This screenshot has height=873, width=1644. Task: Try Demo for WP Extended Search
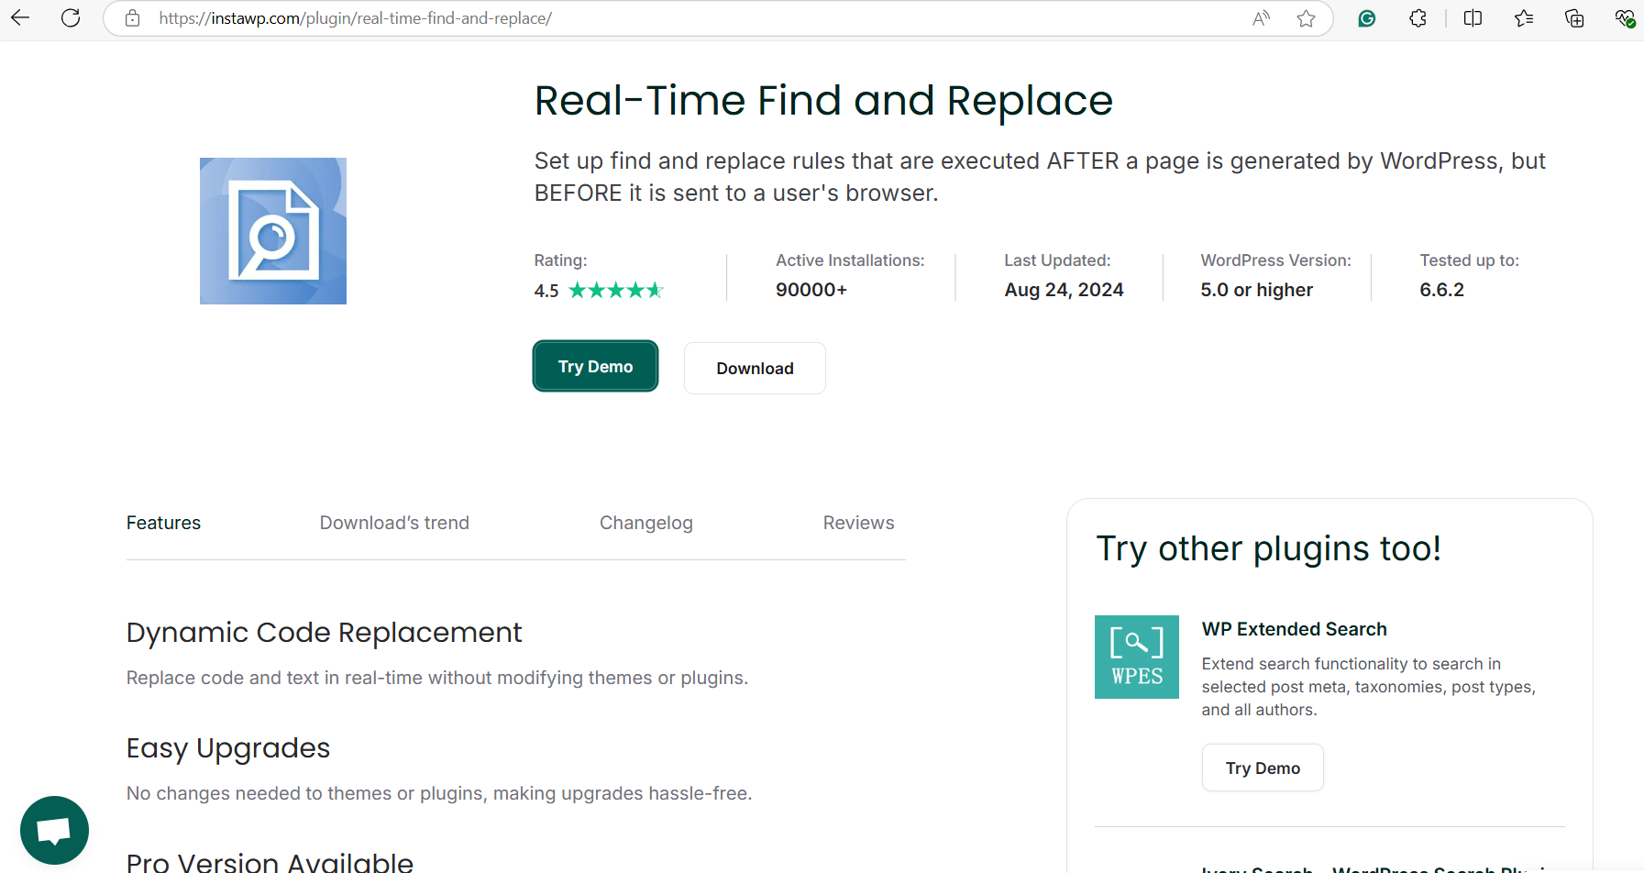click(1263, 768)
